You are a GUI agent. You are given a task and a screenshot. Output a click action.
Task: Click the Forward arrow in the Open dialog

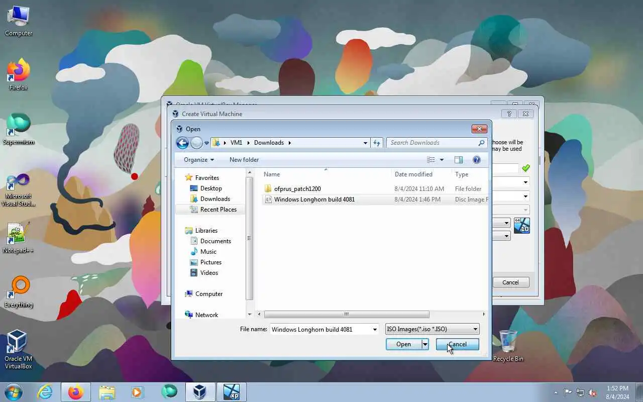[x=196, y=143]
